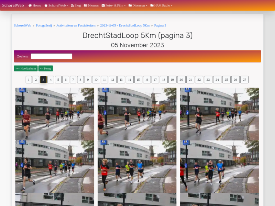This screenshot has height=206, width=275.
Task: Go to last gallery page 27
Action: (x=244, y=80)
